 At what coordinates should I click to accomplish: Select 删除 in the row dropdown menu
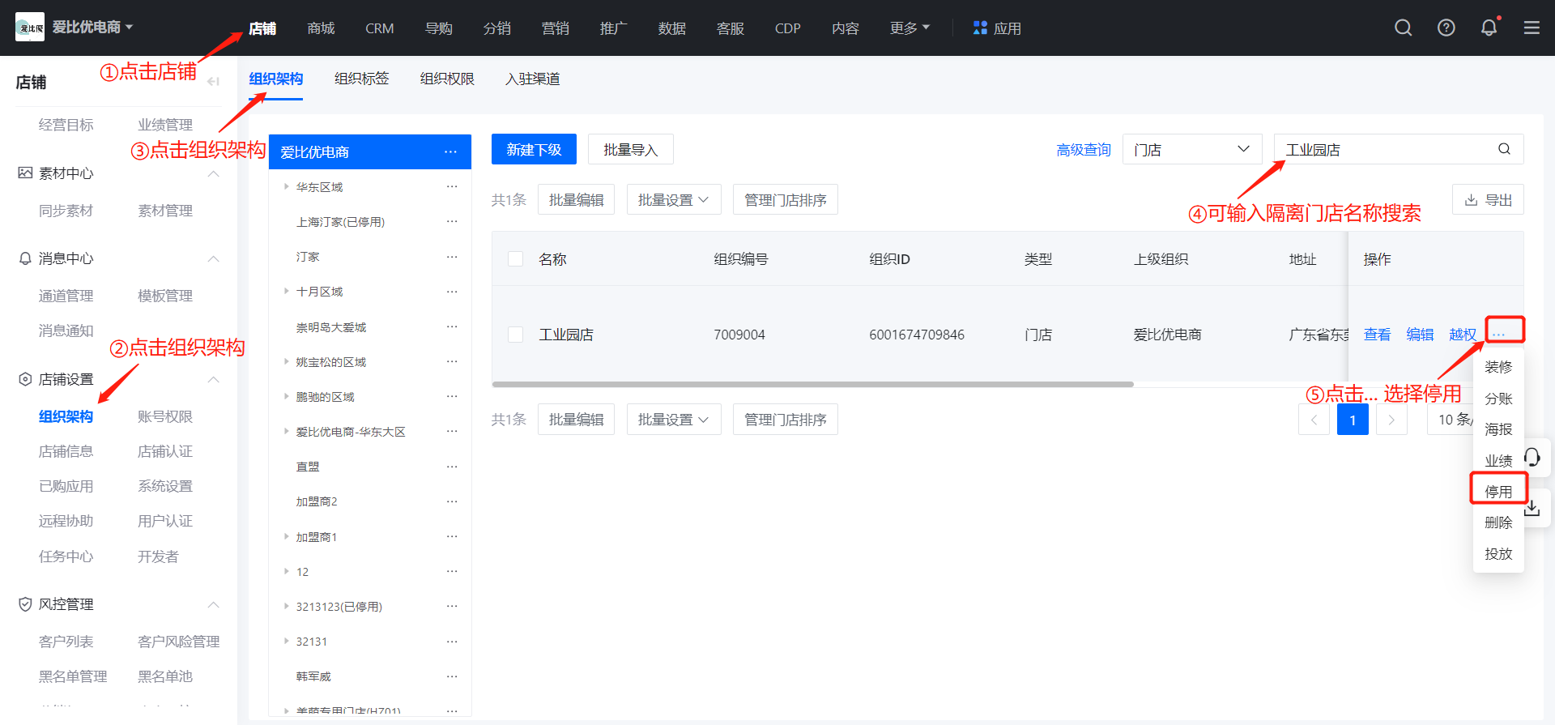point(1498,522)
